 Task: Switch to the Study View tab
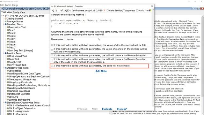tap(19, 12)
